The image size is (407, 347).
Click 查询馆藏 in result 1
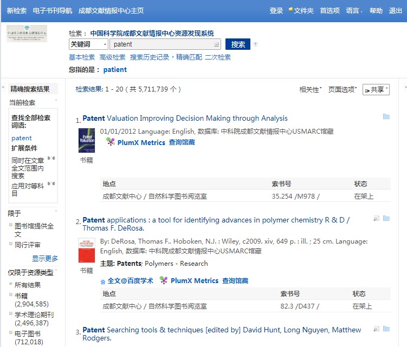point(182,142)
